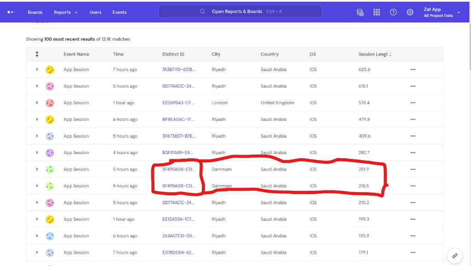
Task: Open more options for the 578.4 row
Action: click(x=413, y=103)
